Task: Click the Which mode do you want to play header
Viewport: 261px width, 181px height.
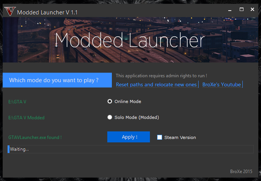Action: pyautogui.click(x=57, y=80)
